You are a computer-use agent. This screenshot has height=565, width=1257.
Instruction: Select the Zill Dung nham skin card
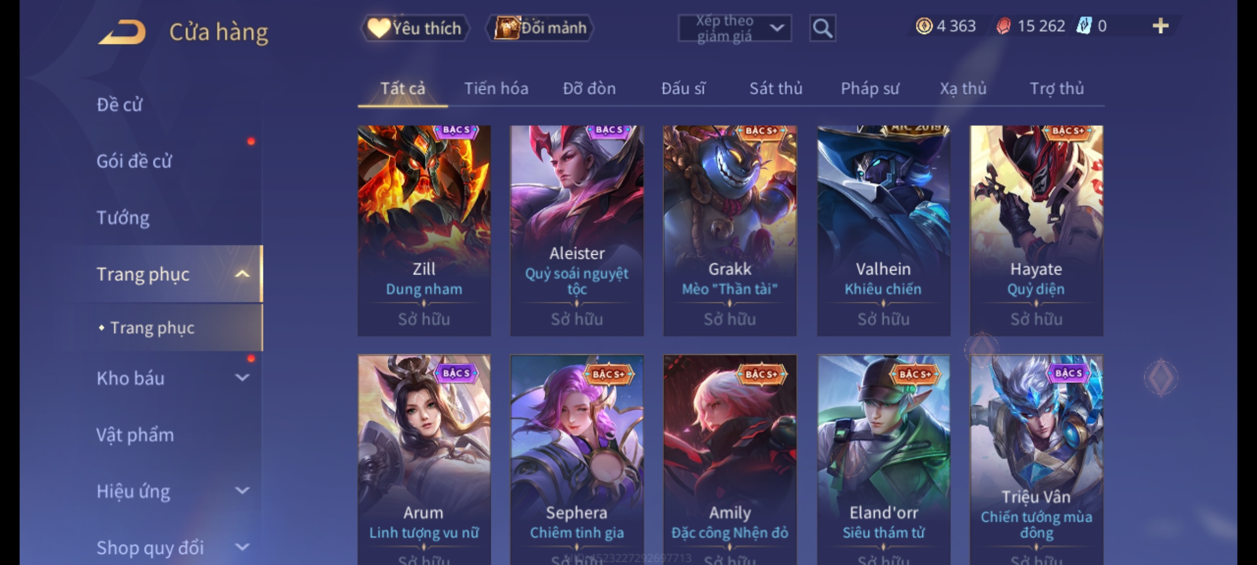coord(424,231)
